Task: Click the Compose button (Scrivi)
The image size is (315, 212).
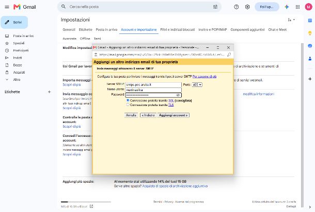Action: coord(14,22)
